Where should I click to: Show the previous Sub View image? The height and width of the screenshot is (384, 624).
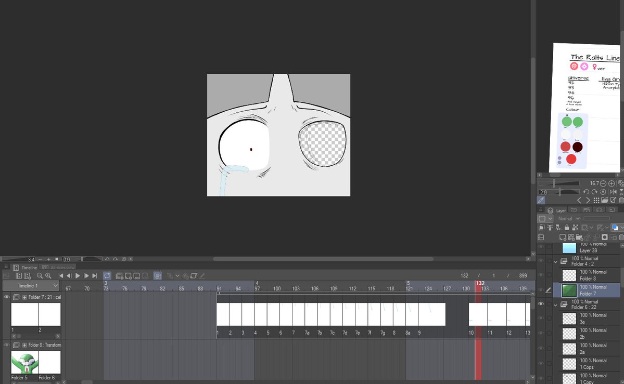pyautogui.click(x=579, y=201)
